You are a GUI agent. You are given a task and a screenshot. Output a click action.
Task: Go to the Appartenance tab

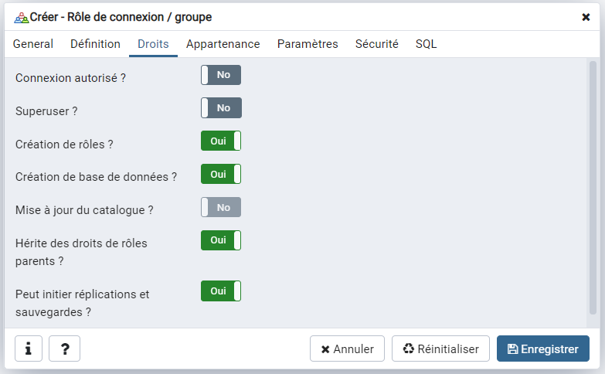[223, 44]
